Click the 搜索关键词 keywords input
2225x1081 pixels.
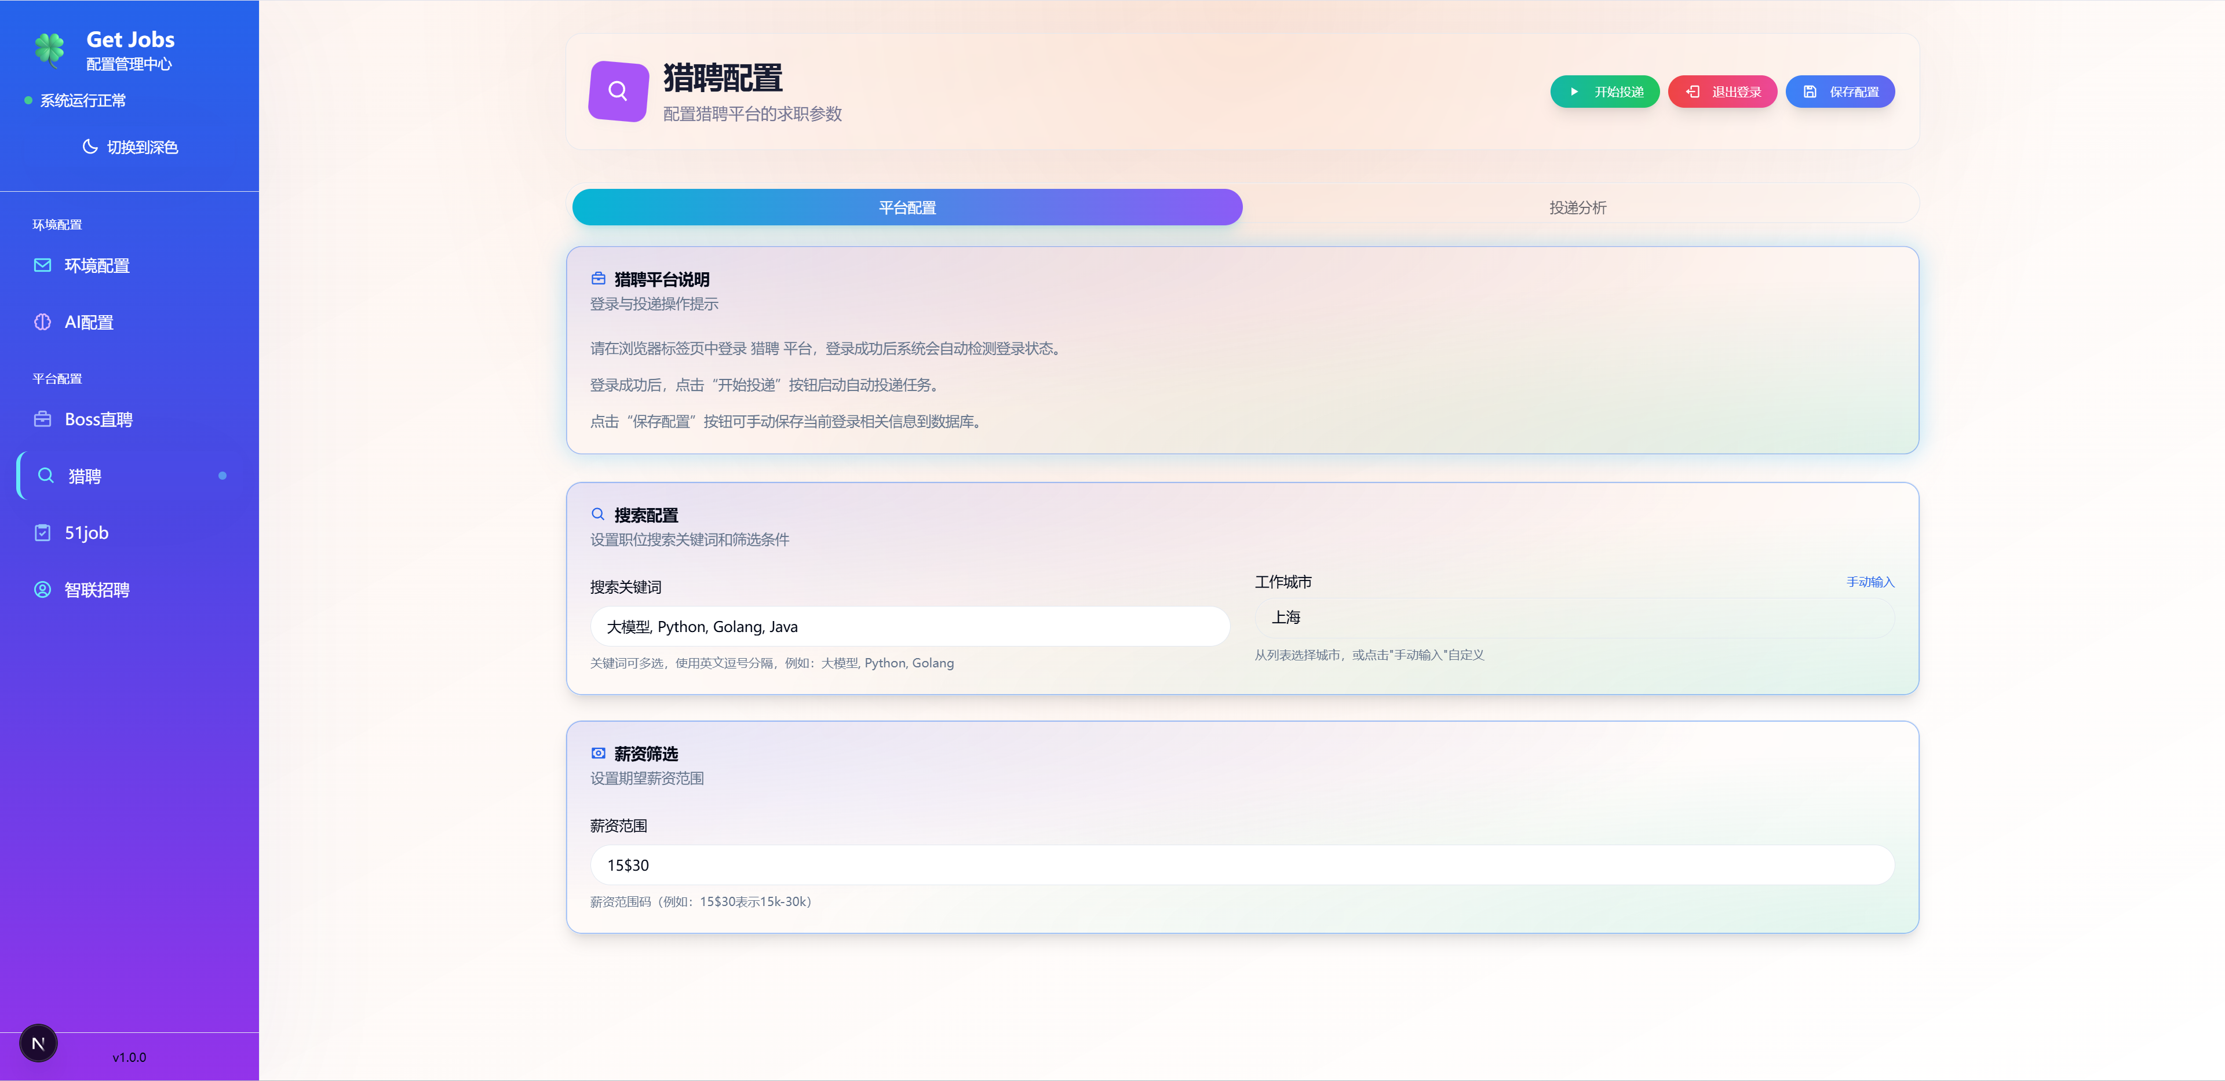tap(910, 626)
